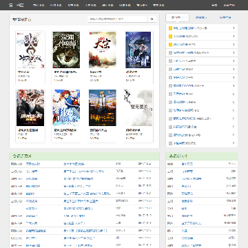Click the login link left of rightmost link
This screenshot has height=248, width=248.
click(214, 5)
